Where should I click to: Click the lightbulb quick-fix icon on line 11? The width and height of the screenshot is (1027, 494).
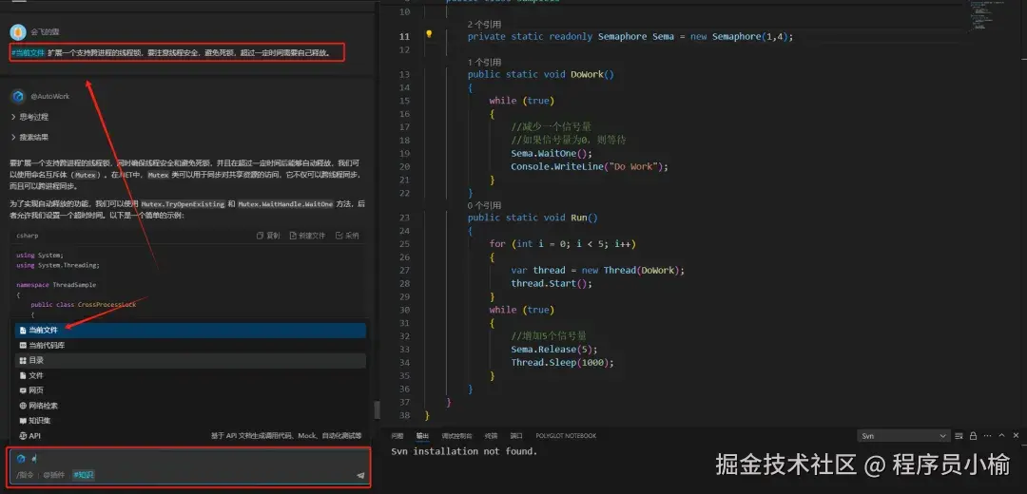[x=429, y=34]
